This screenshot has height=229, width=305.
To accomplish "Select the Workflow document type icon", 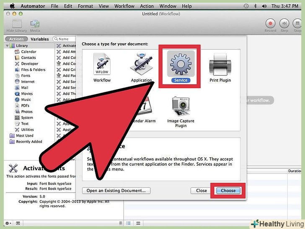I will (x=102, y=64).
